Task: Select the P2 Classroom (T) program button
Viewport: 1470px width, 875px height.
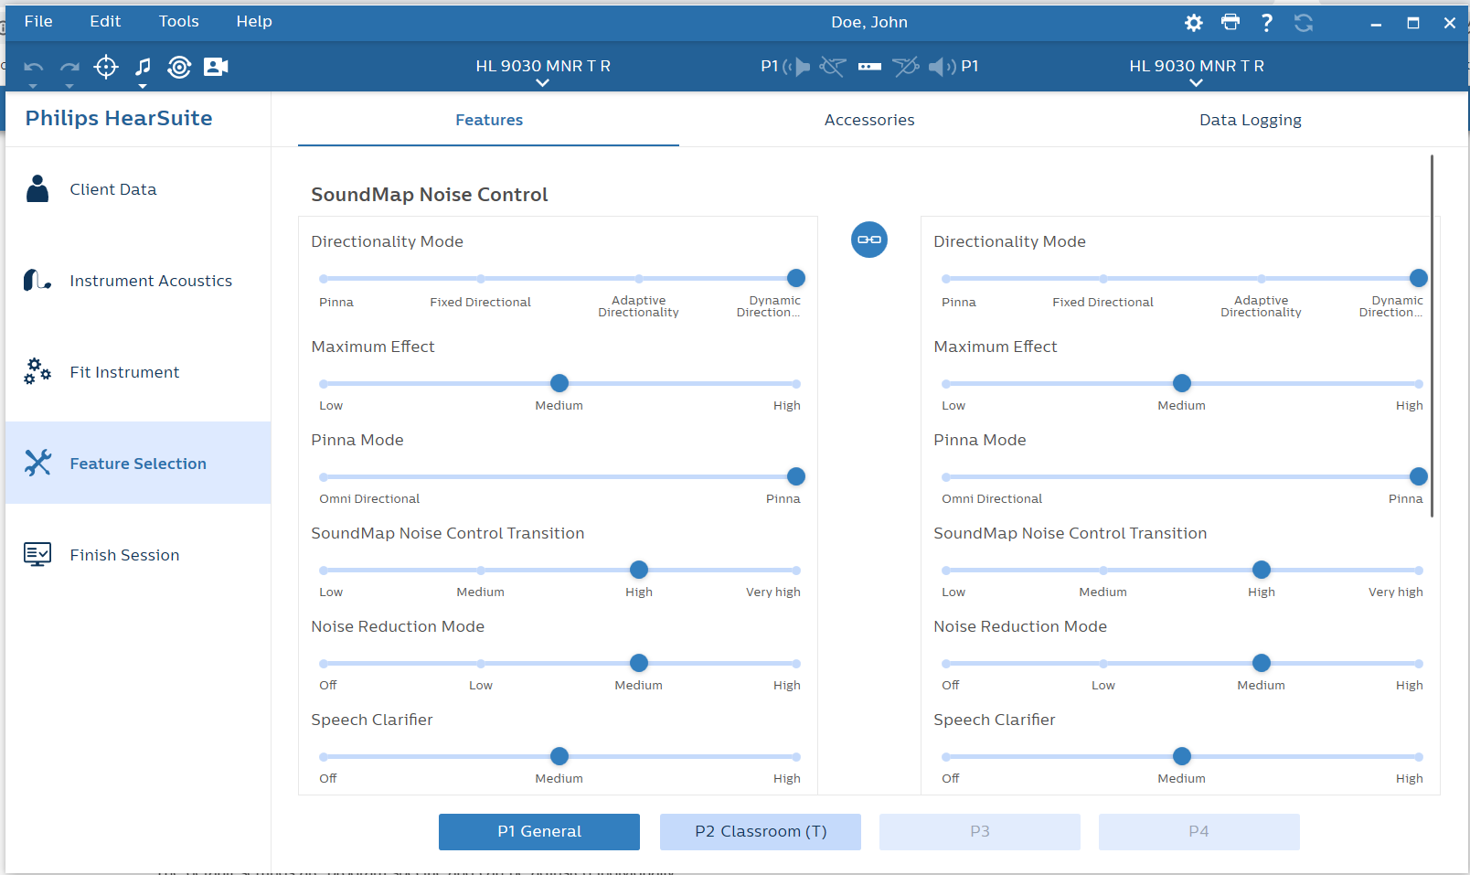Action: coord(761,832)
